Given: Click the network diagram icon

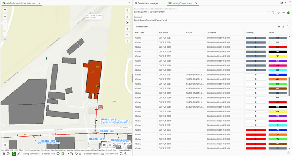Looking at the screenshot, I should tap(273, 12).
